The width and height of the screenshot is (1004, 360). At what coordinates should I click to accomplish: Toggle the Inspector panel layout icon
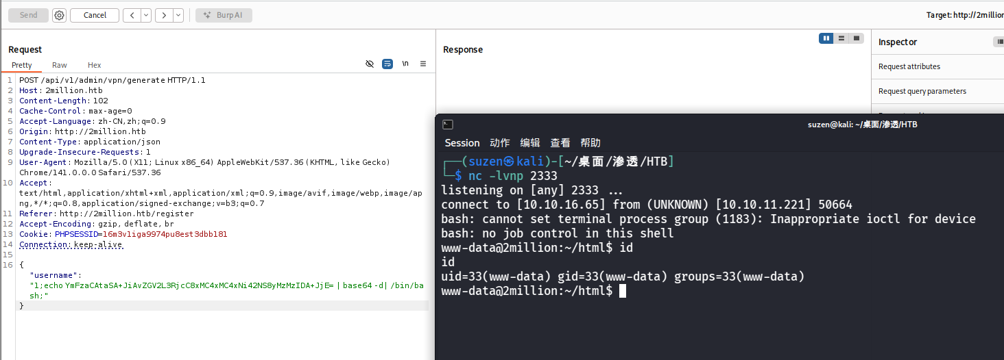[999, 42]
